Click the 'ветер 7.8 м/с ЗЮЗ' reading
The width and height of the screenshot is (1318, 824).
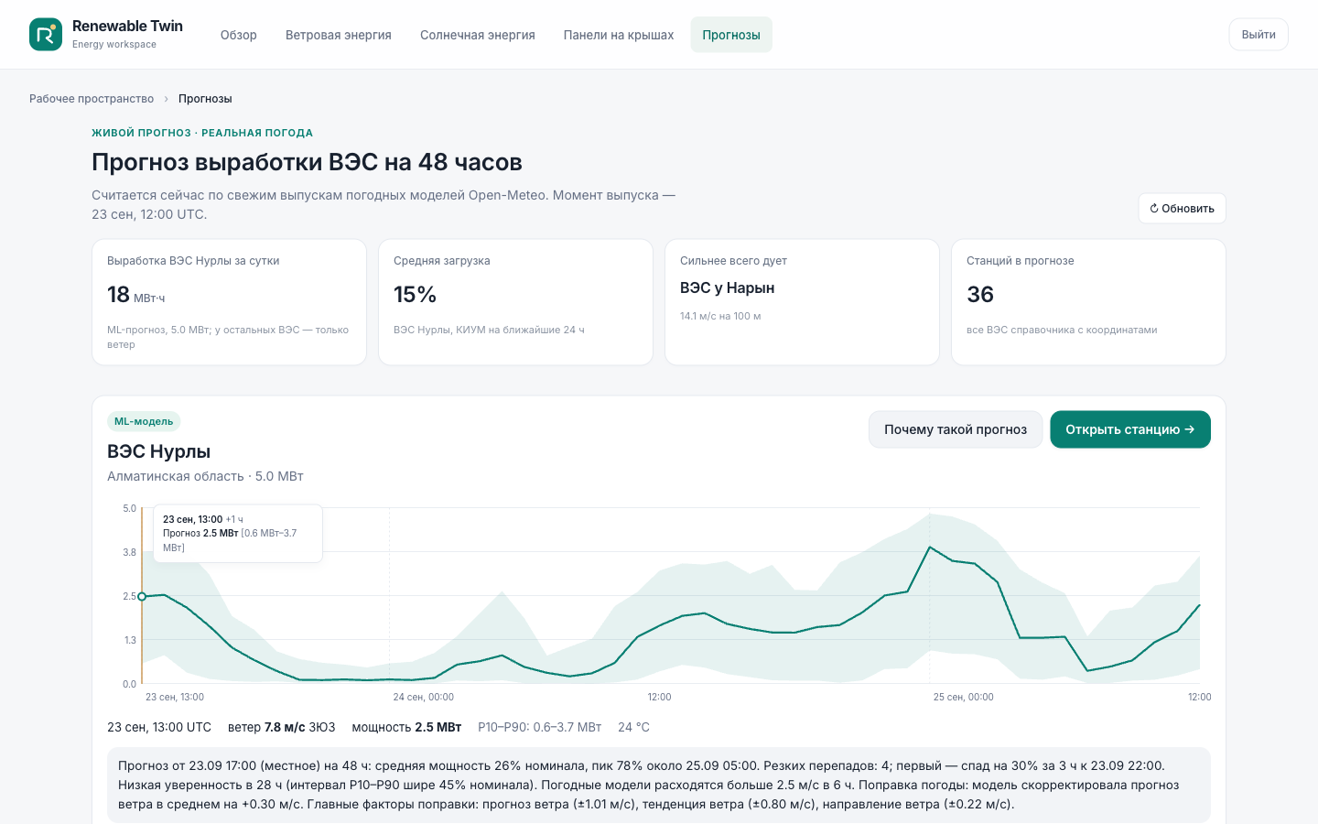coord(282,727)
